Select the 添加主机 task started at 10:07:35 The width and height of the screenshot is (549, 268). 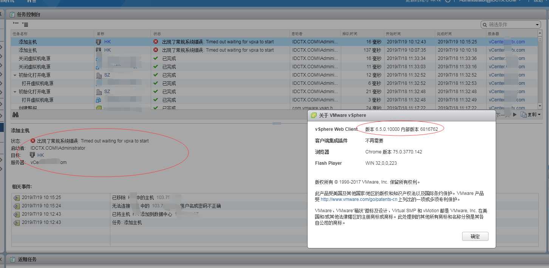(x=274, y=50)
